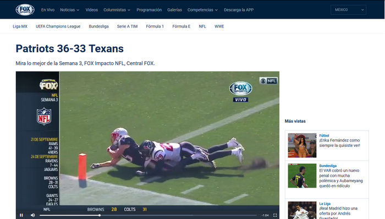Screen dimensions: 385x219
Task: Enter fullscreen video mode
Action: click(275, 215)
